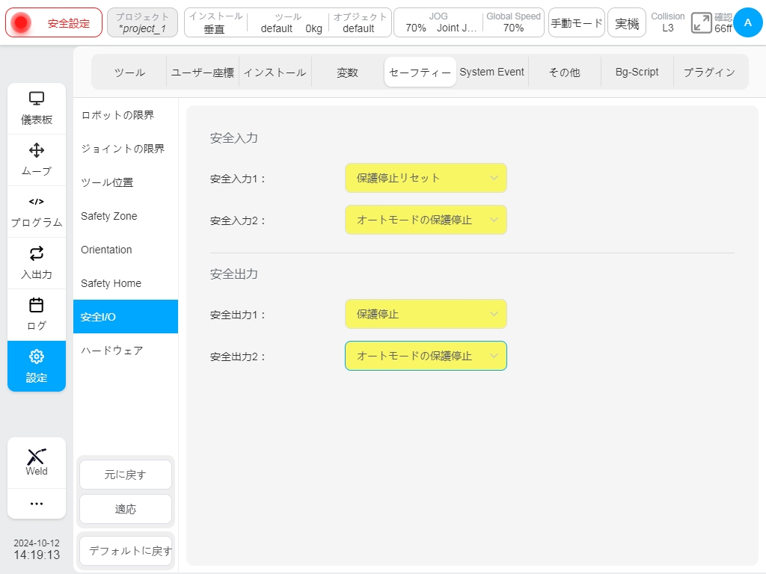Switch to the ツール tab
Screen dimensions: 766x574
[130, 72]
